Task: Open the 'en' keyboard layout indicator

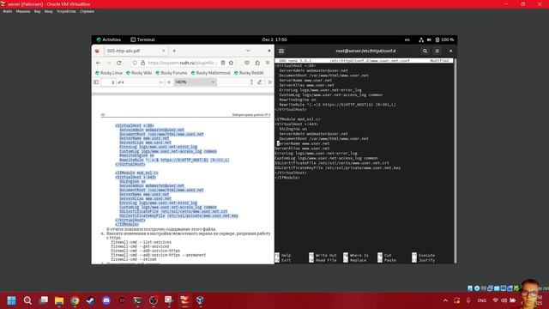Action: [x=407, y=39]
